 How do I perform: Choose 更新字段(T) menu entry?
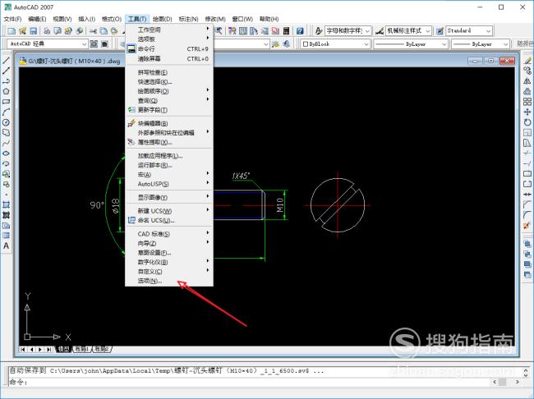pyautogui.click(x=169, y=110)
